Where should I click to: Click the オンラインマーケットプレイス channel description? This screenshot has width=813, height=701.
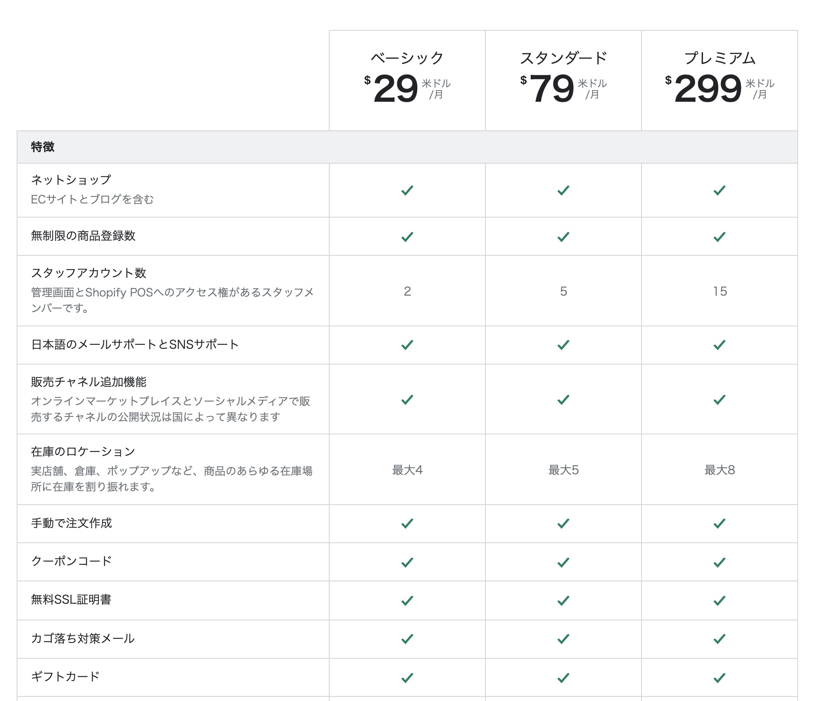[171, 409]
